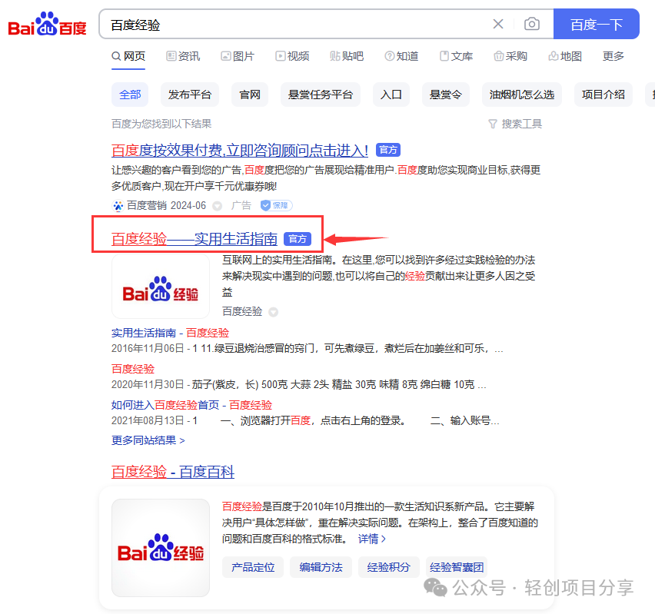Viewport: 655px width, 614px height.
Task: Go to the 知道 tab
Action: point(401,56)
